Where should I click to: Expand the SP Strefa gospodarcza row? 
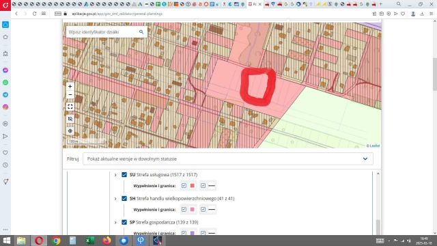[x=115, y=222]
